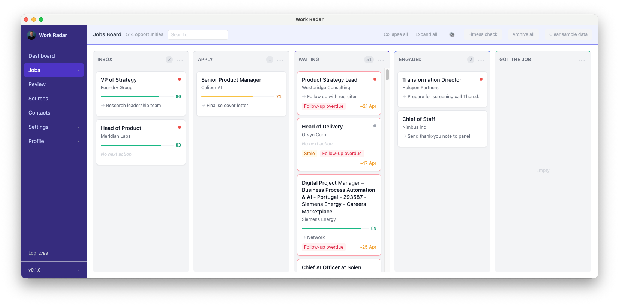Viewport: 619px width, 306px height.
Task: Open the APPLY column options menu
Action: tap(280, 60)
